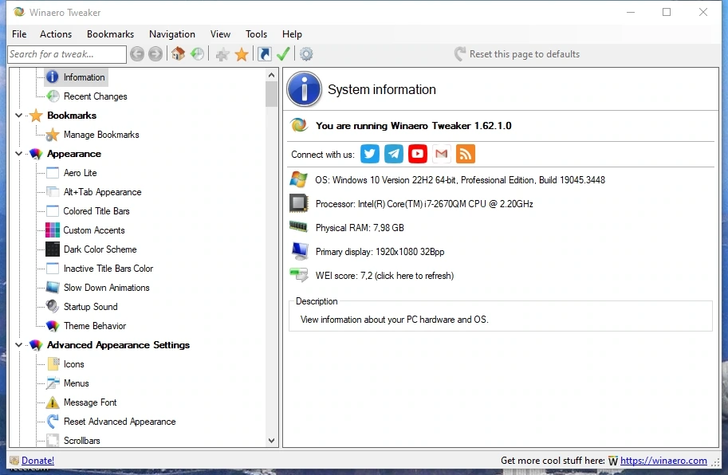Click the Processor: Intel Core i7-2670QM line

424,204
